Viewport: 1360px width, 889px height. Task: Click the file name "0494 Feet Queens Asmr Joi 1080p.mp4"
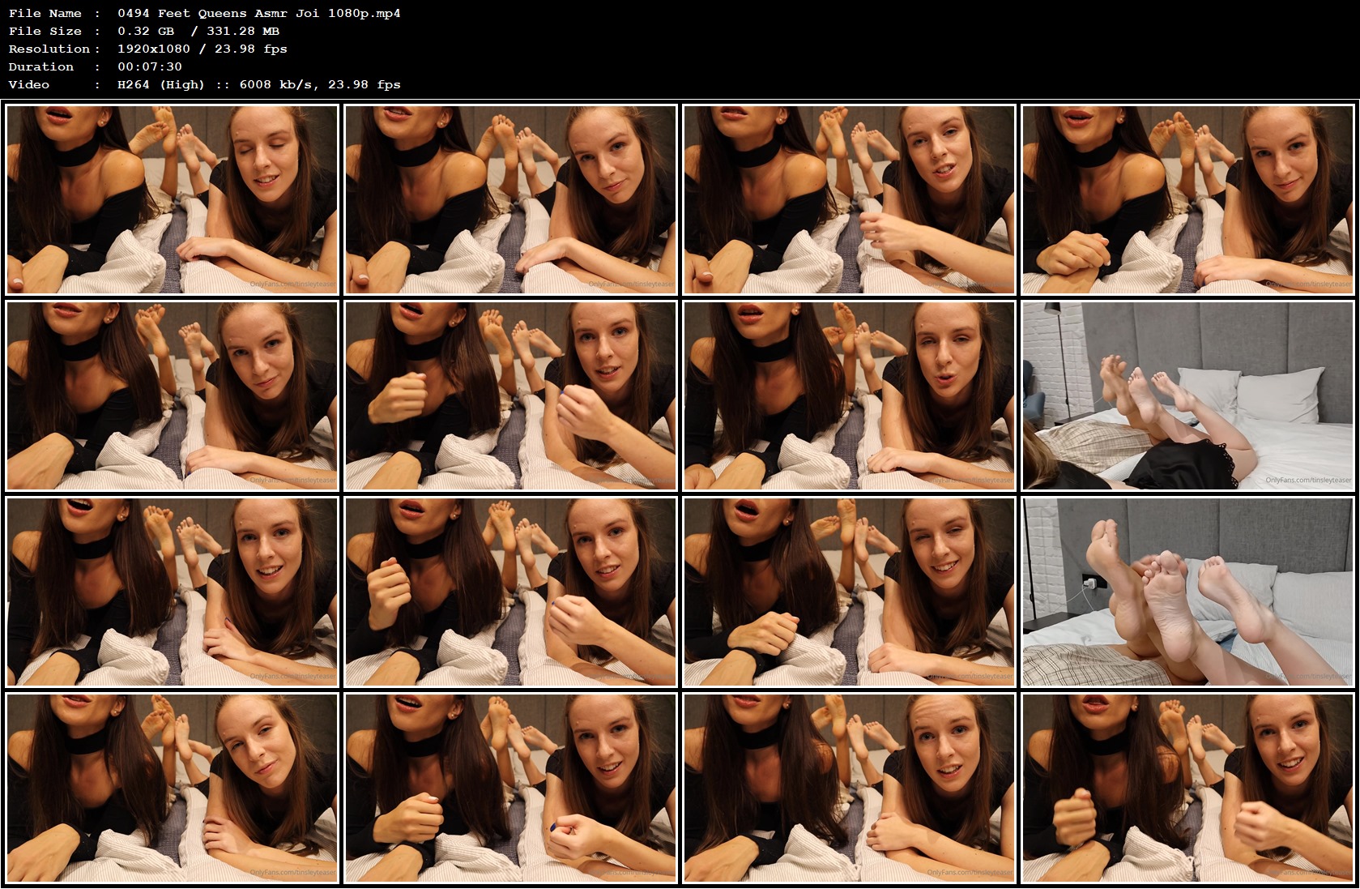click(x=259, y=13)
